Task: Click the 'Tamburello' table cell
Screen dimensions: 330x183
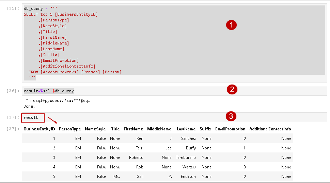Action: pos(186,158)
